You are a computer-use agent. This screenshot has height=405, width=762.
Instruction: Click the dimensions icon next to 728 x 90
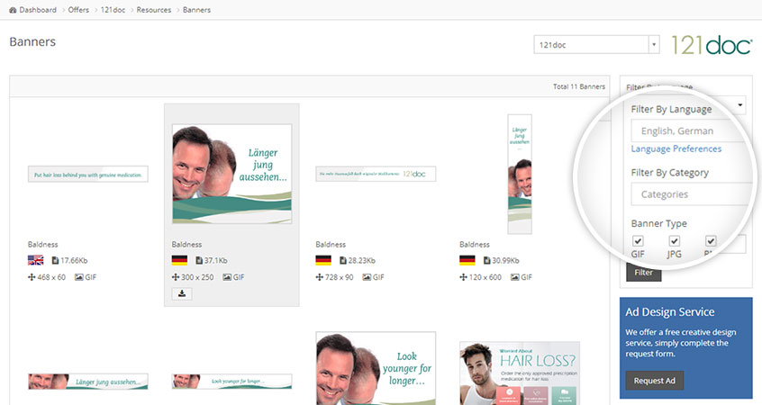tap(321, 277)
